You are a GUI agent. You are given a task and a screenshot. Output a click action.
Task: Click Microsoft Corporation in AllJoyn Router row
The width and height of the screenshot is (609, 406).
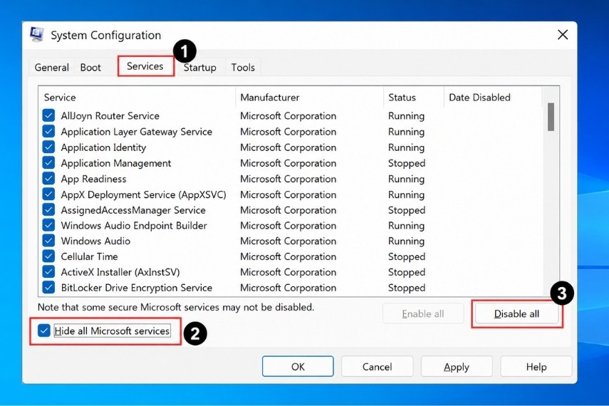tap(288, 116)
